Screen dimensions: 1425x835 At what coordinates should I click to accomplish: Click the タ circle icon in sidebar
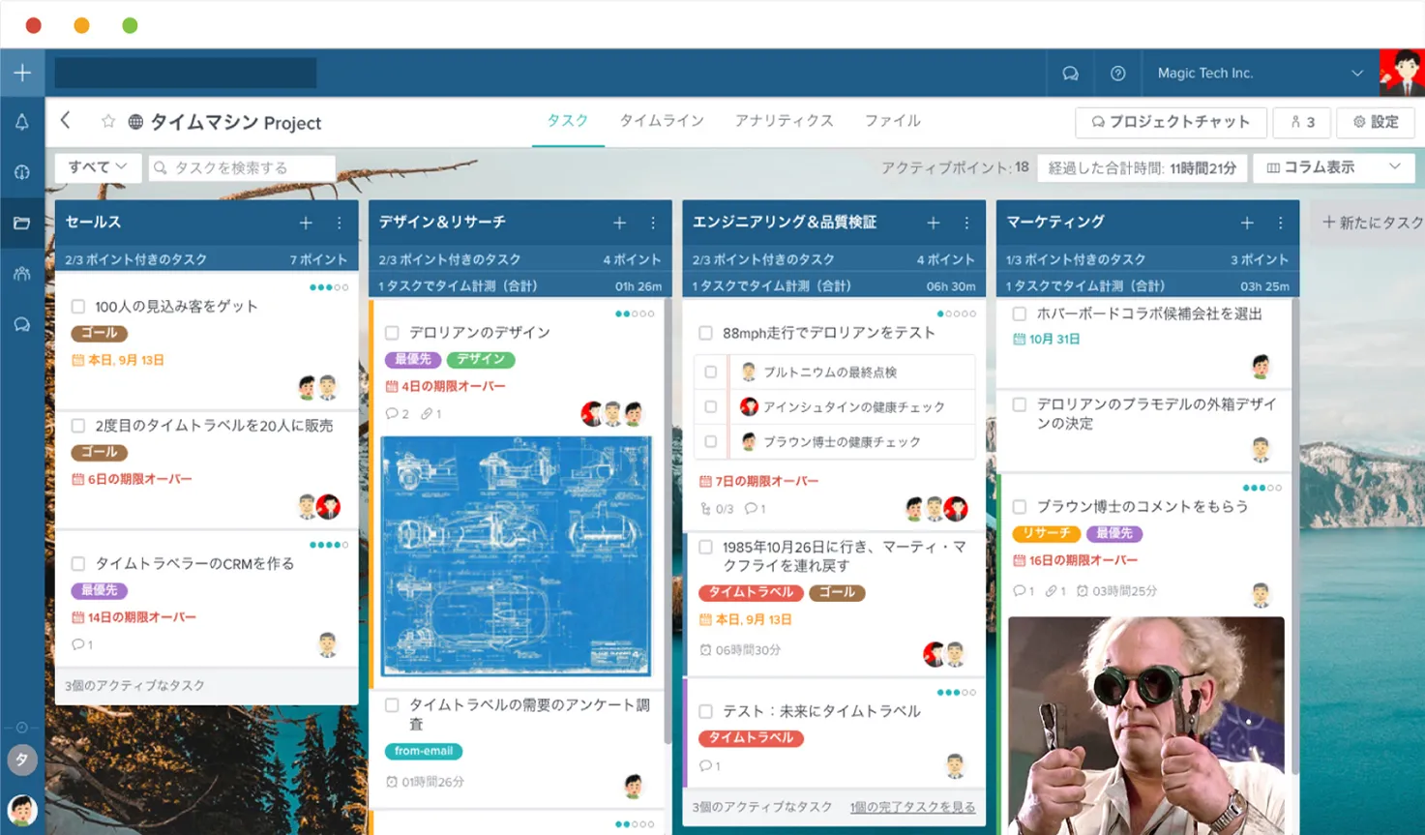tap(21, 760)
